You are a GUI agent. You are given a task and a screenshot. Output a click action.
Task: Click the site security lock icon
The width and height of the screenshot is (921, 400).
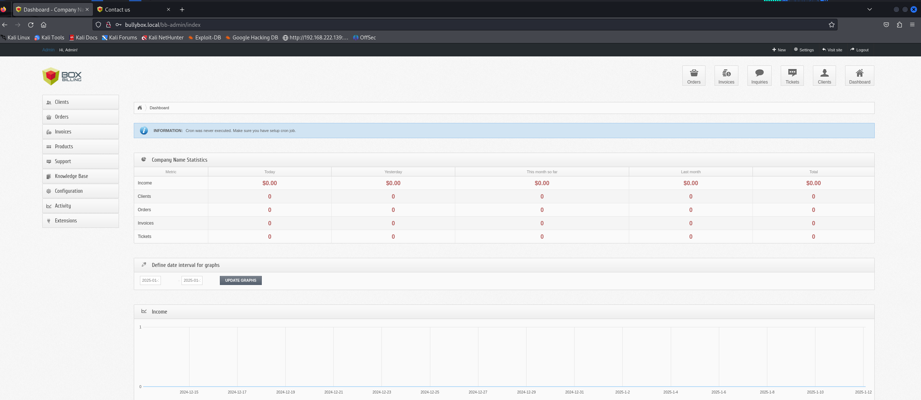coord(108,25)
